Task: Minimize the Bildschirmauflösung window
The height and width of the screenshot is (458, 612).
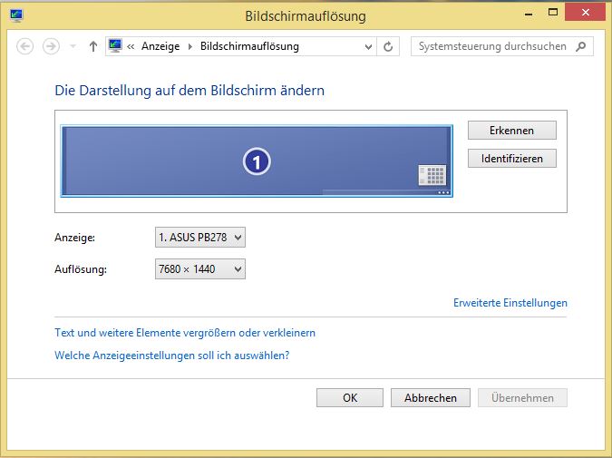Action: pos(529,14)
